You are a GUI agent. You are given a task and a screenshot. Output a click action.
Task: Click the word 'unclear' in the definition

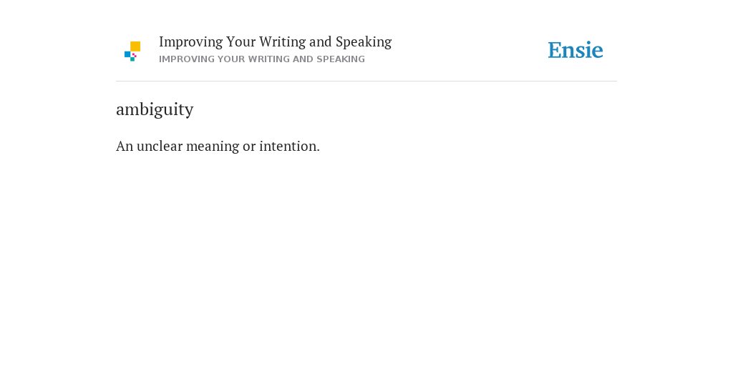click(160, 146)
